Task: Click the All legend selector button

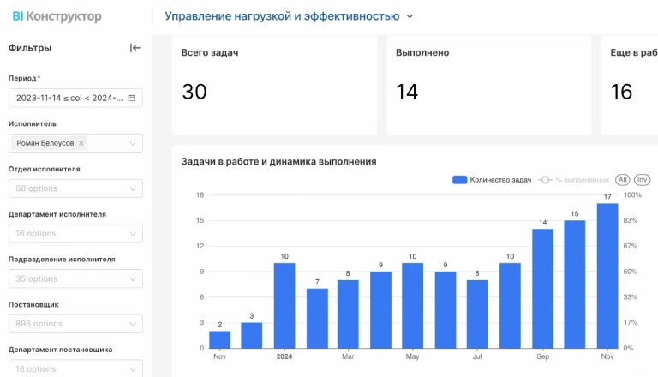Action: tap(622, 180)
